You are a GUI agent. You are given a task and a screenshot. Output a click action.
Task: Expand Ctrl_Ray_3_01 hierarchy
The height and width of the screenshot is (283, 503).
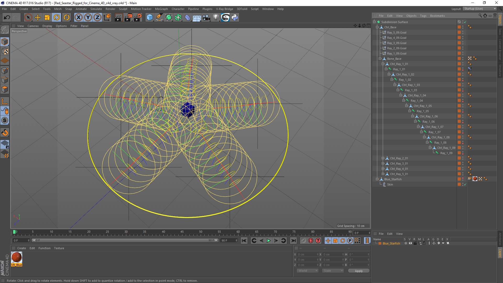(383, 164)
